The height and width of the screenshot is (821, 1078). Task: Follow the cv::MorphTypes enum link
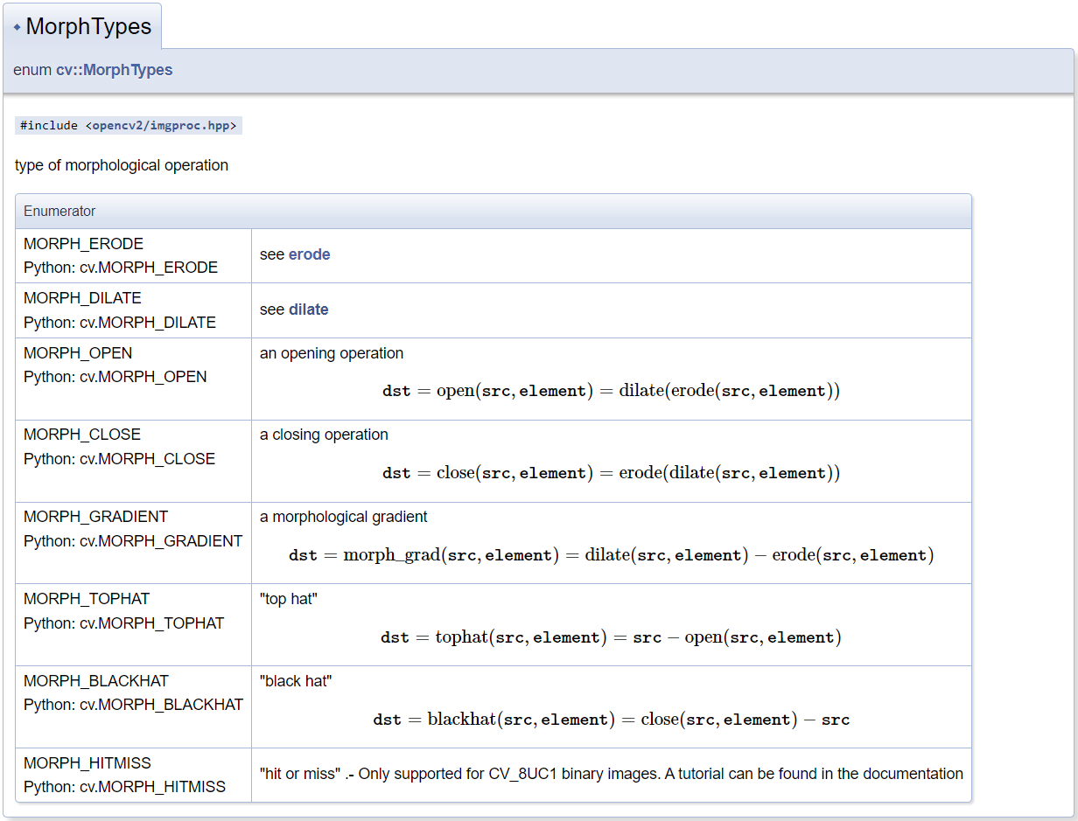(x=114, y=70)
